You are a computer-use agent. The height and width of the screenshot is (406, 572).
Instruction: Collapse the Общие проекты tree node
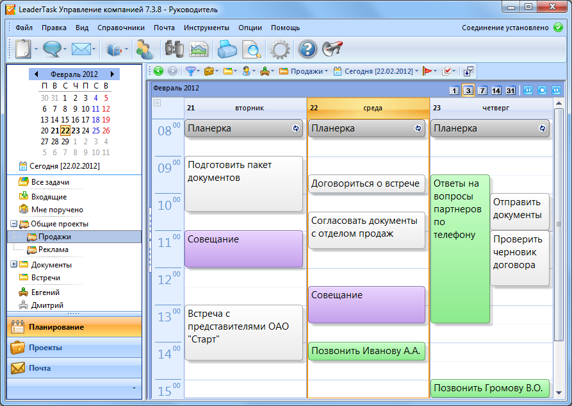13,223
